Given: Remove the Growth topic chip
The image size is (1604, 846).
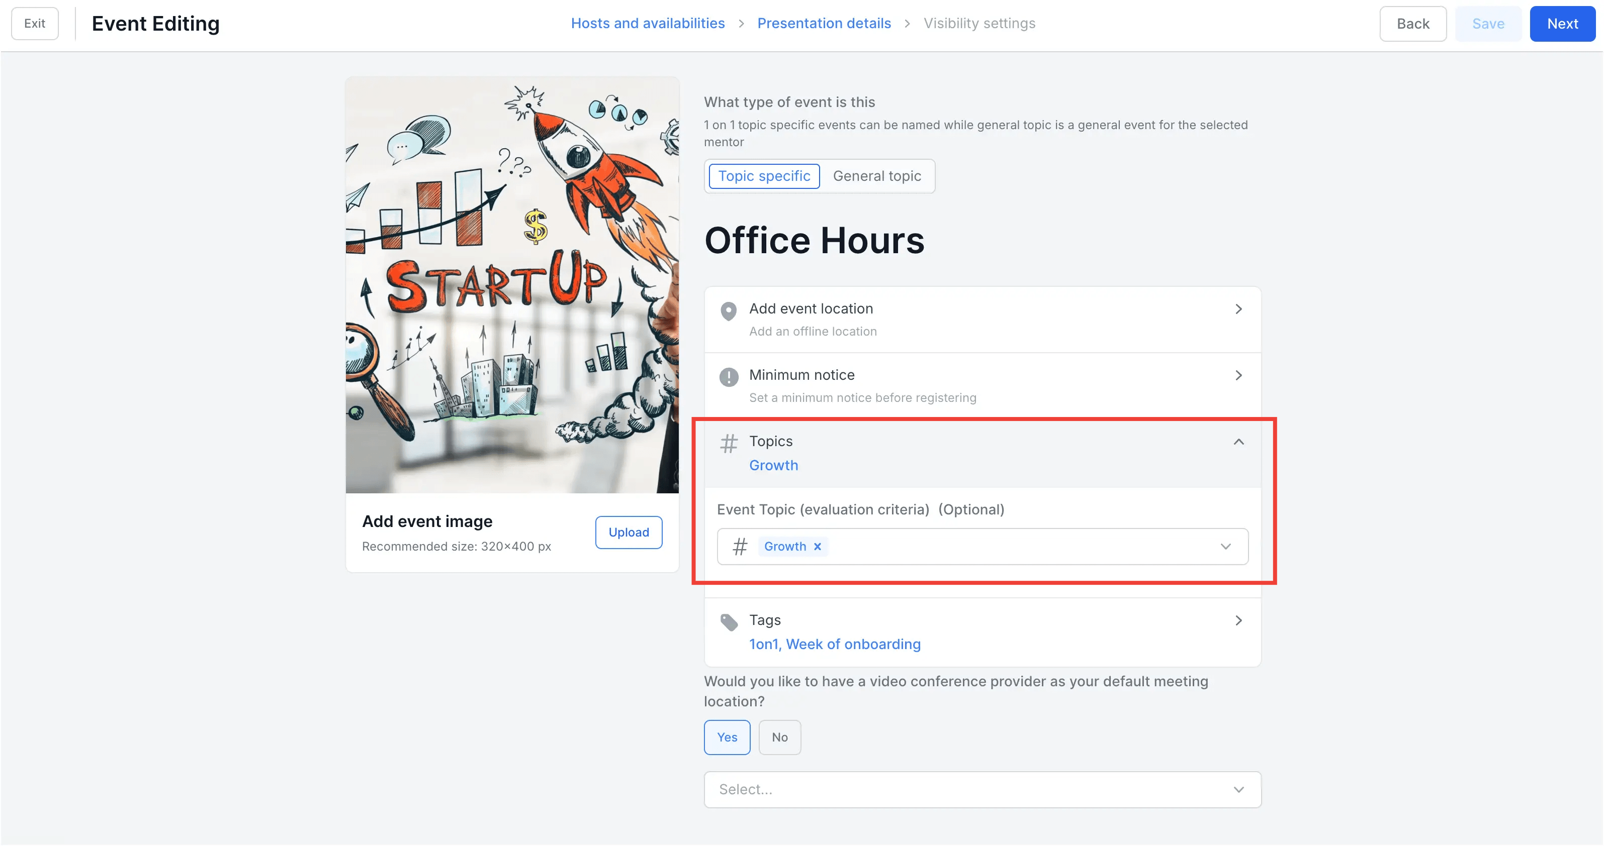Looking at the screenshot, I should click(x=818, y=546).
